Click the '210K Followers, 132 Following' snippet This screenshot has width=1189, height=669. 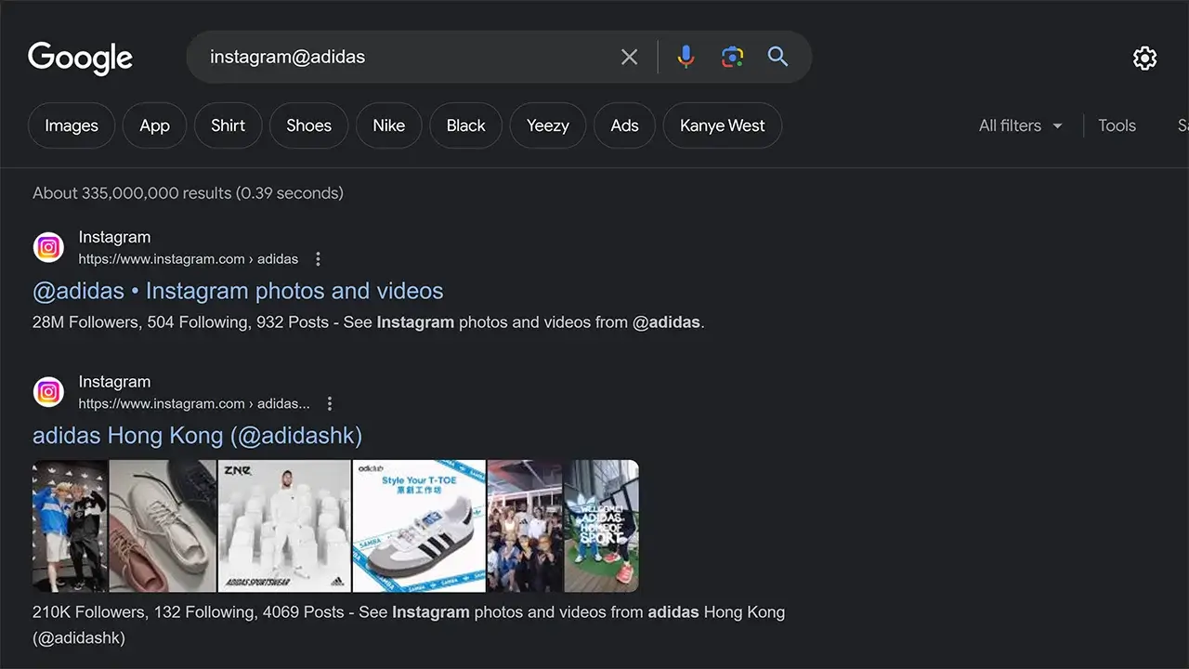point(409,624)
